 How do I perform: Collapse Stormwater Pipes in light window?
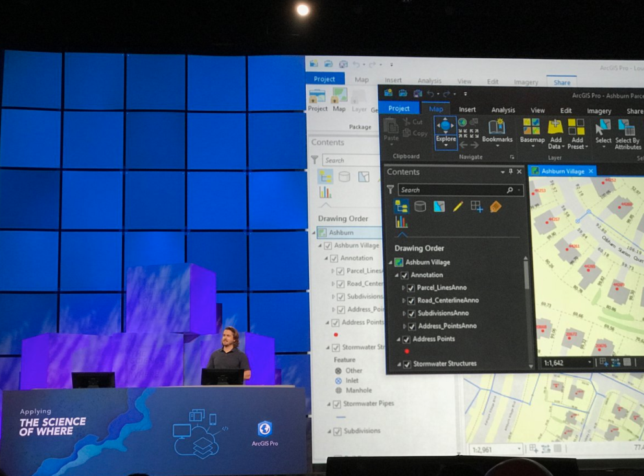pyautogui.click(x=329, y=404)
